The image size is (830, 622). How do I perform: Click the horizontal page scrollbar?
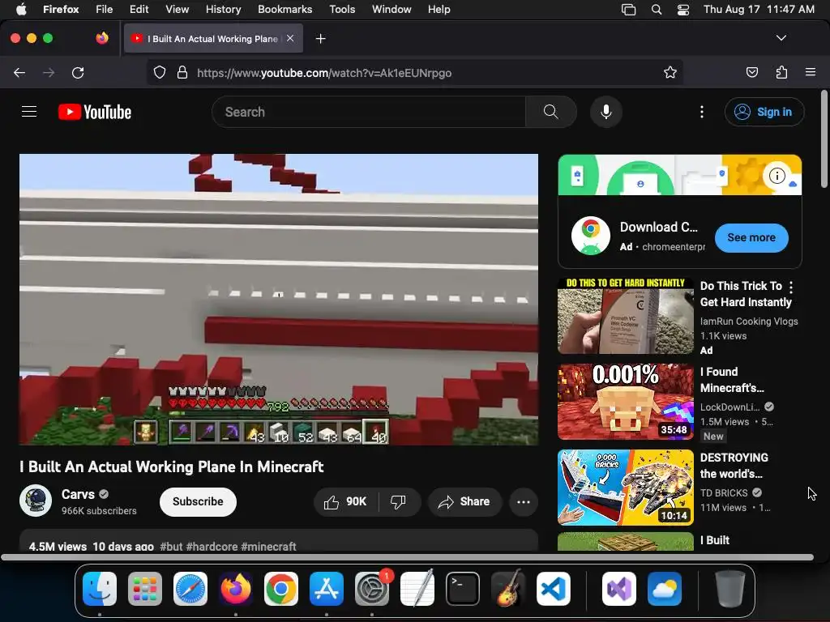point(407,557)
